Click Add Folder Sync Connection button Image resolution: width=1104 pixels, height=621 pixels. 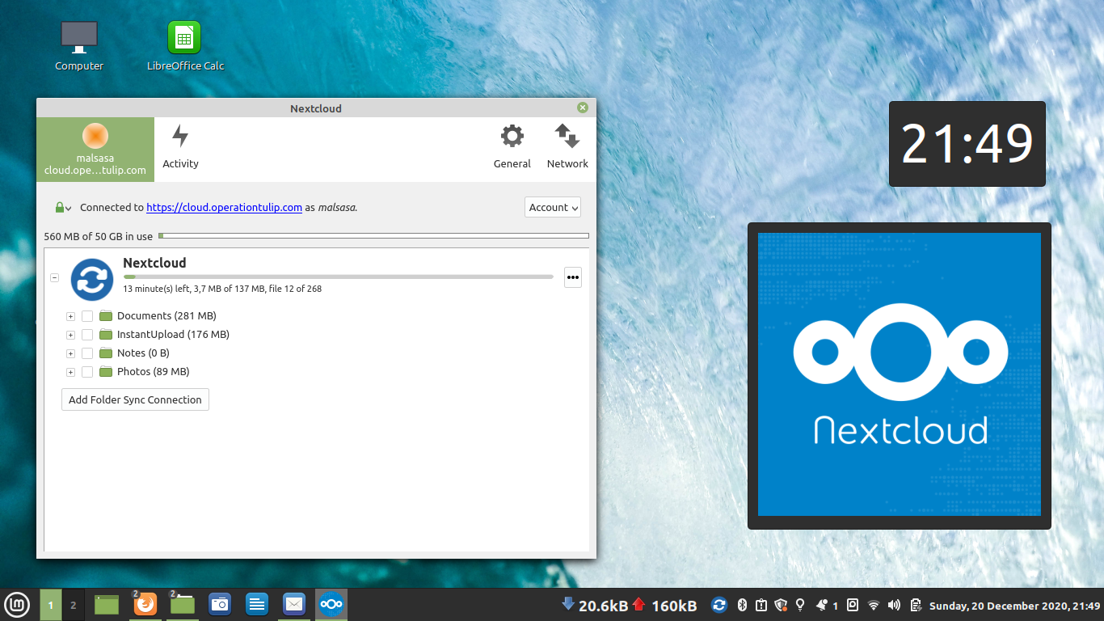(135, 399)
